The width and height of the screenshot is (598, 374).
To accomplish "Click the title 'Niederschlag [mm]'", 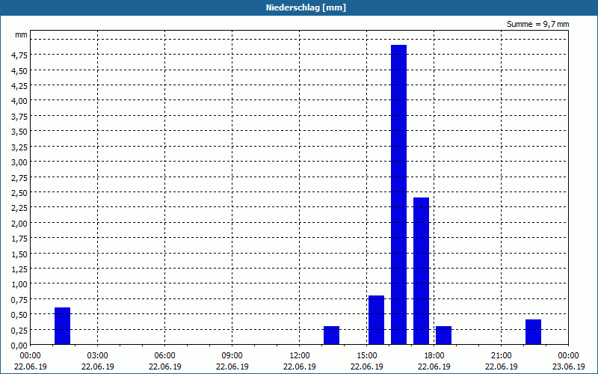I will 306,7.
